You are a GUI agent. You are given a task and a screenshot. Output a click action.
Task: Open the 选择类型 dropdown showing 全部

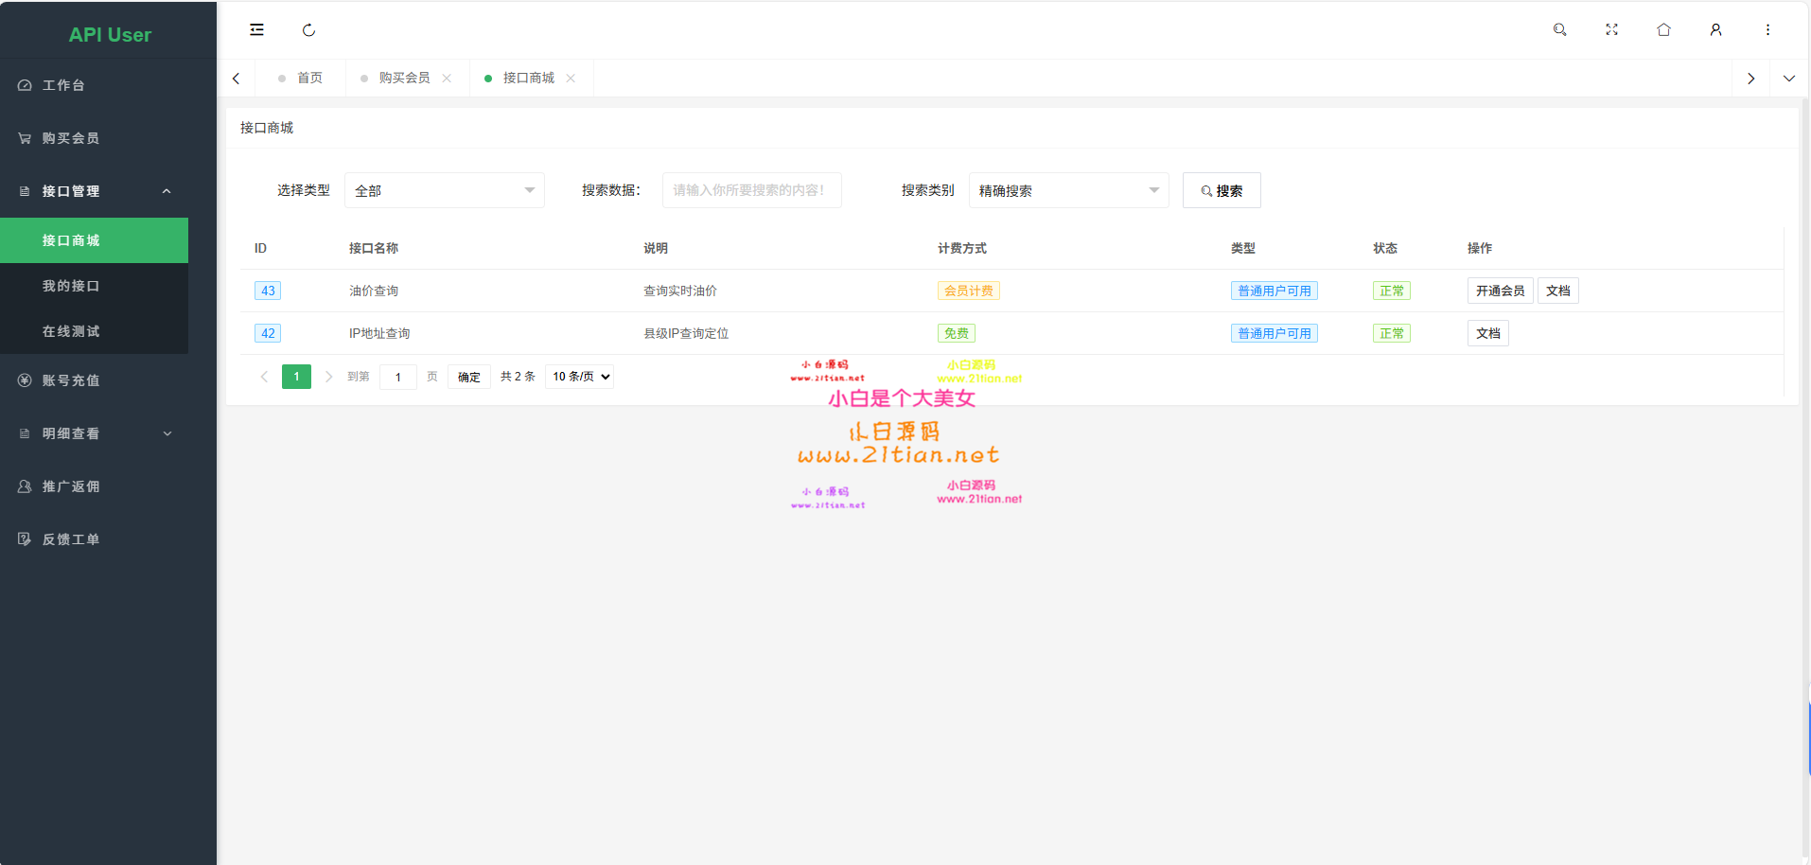pyautogui.click(x=444, y=190)
